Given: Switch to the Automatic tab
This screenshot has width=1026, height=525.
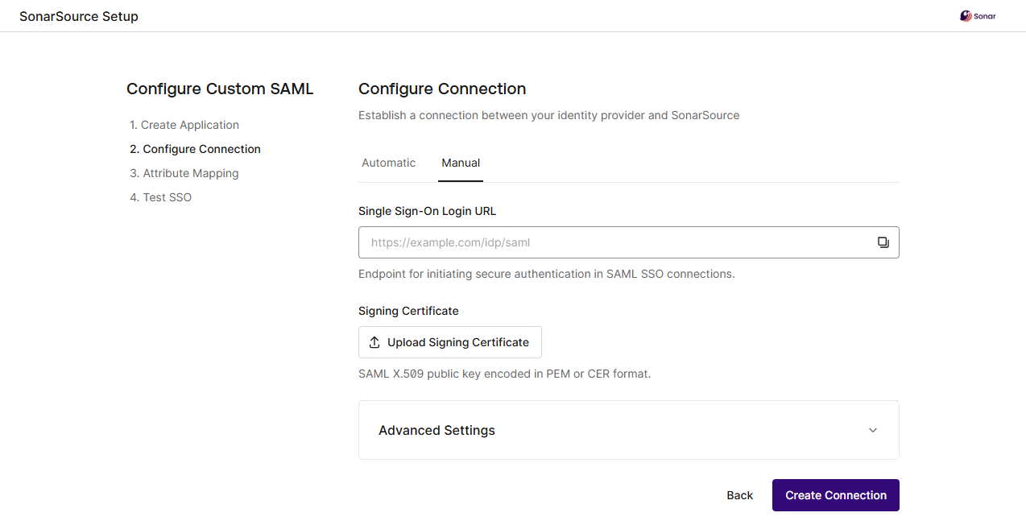Looking at the screenshot, I should point(388,163).
